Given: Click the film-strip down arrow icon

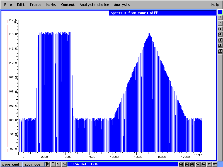Looking at the screenshot, I should click(x=220, y=45).
